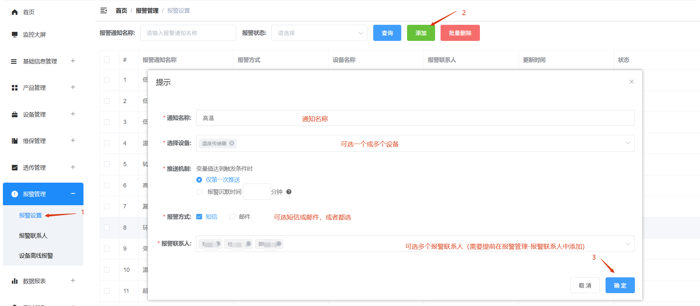Click the 通知名称 field containing 高温

tap(415, 118)
